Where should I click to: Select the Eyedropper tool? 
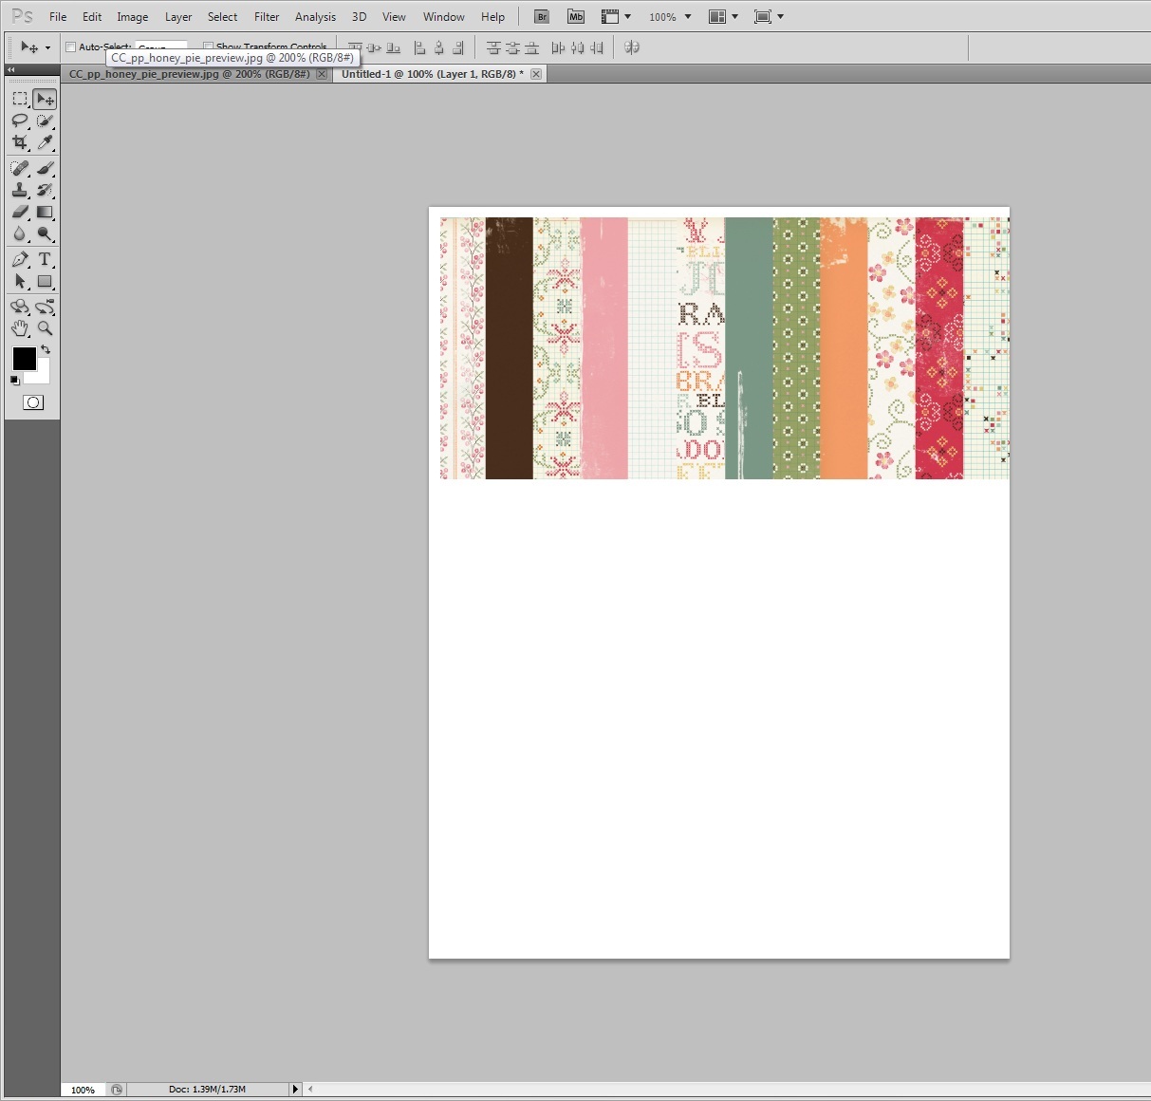pos(45,143)
